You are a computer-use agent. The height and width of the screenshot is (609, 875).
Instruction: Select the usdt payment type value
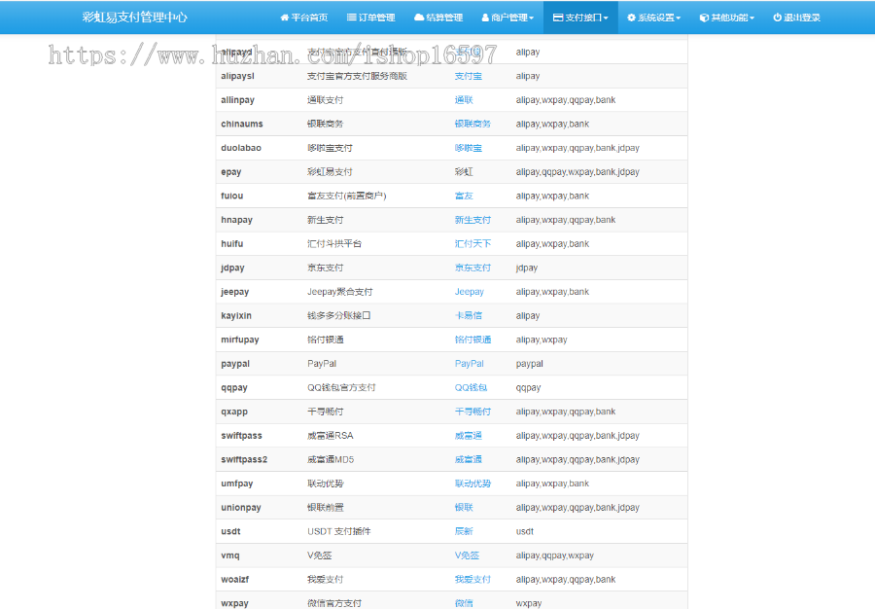point(525,532)
